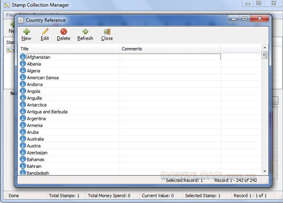Click the door Close icon in toolbar

[107, 31]
